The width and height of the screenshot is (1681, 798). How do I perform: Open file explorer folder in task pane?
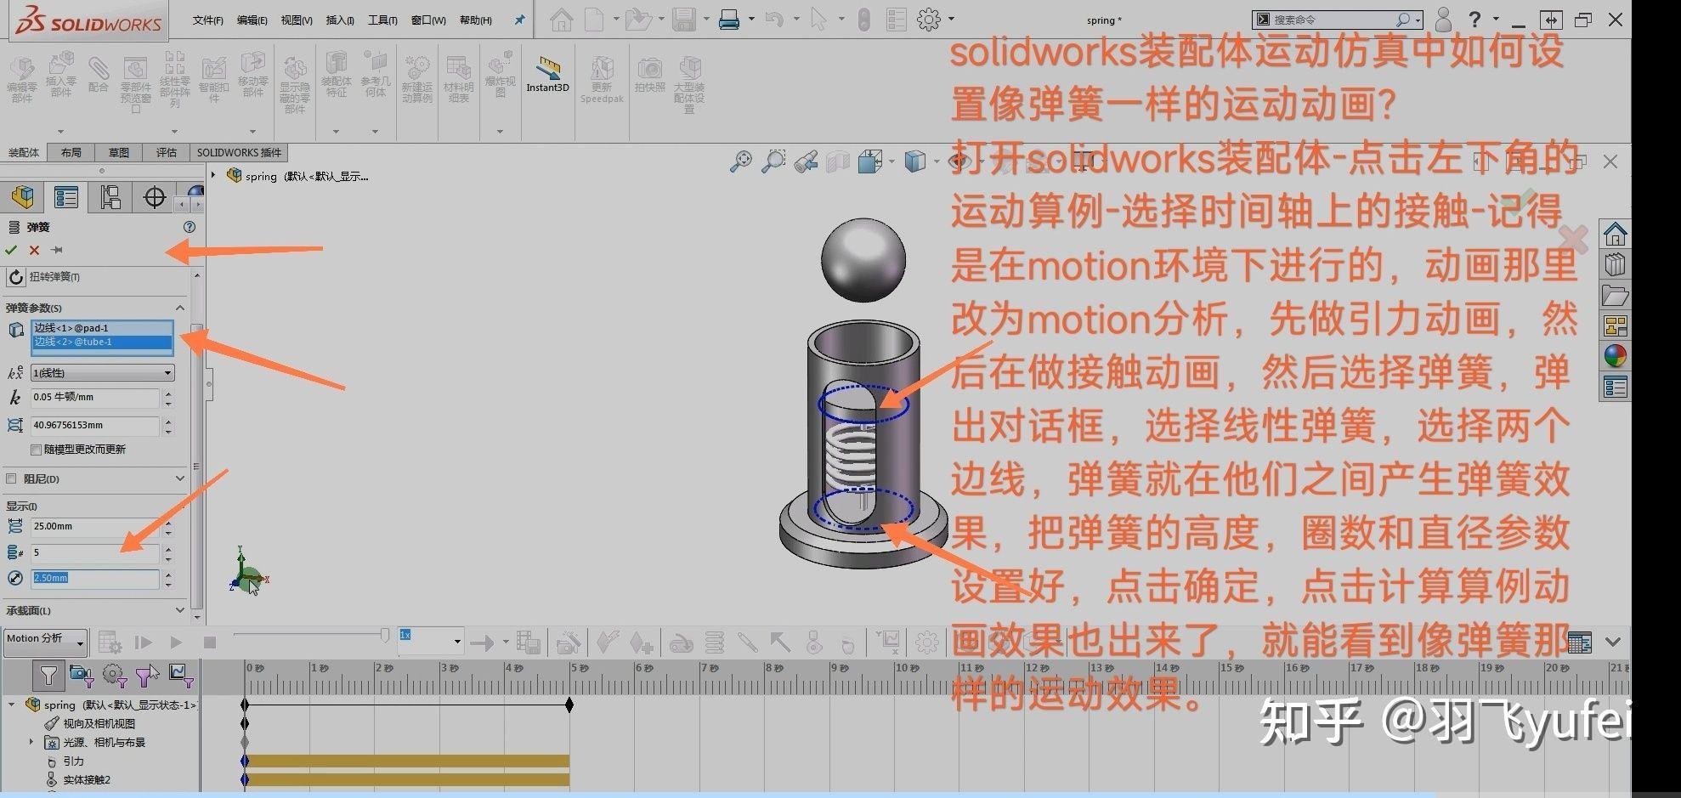(1615, 295)
